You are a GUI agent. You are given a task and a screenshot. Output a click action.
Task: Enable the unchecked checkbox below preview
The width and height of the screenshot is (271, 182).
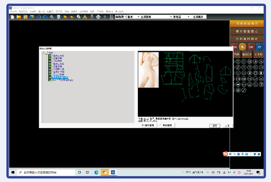click(x=161, y=125)
